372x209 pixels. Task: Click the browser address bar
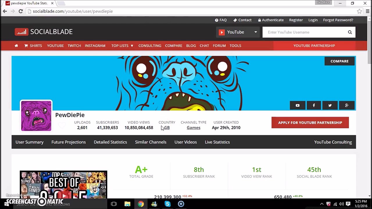click(x=192, y=11)
